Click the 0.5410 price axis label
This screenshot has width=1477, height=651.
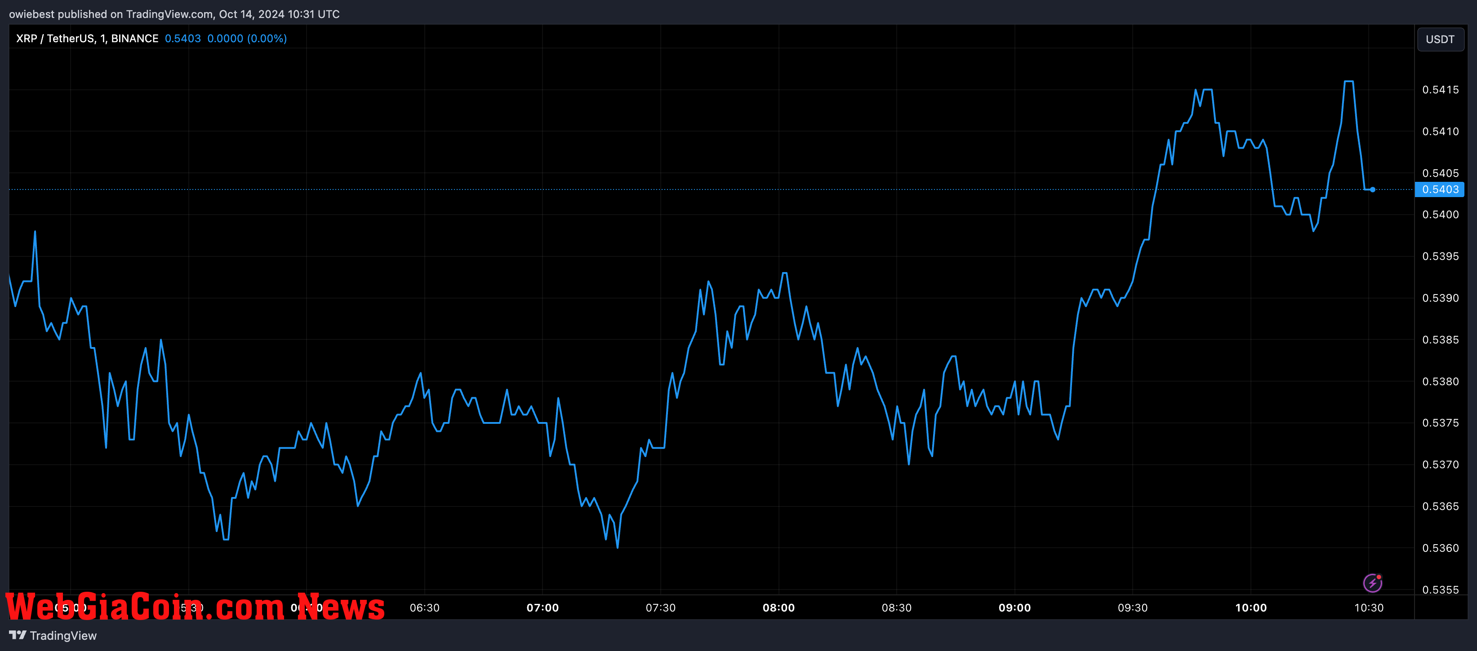click(1440, 132)
